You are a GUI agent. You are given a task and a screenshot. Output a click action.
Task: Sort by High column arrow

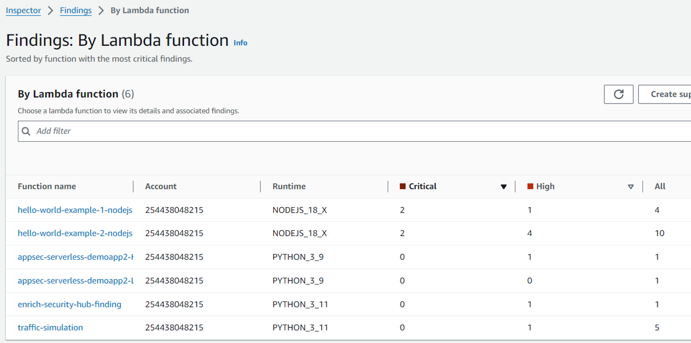pyautogui.click(x=631, y=187)
